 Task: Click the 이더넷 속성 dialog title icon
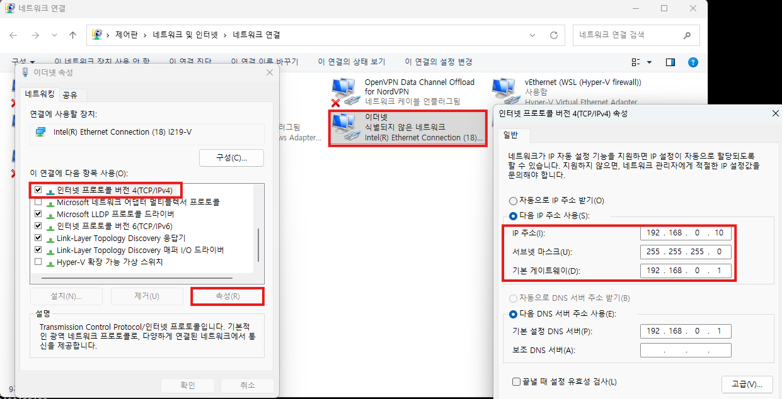pos(25,72)
